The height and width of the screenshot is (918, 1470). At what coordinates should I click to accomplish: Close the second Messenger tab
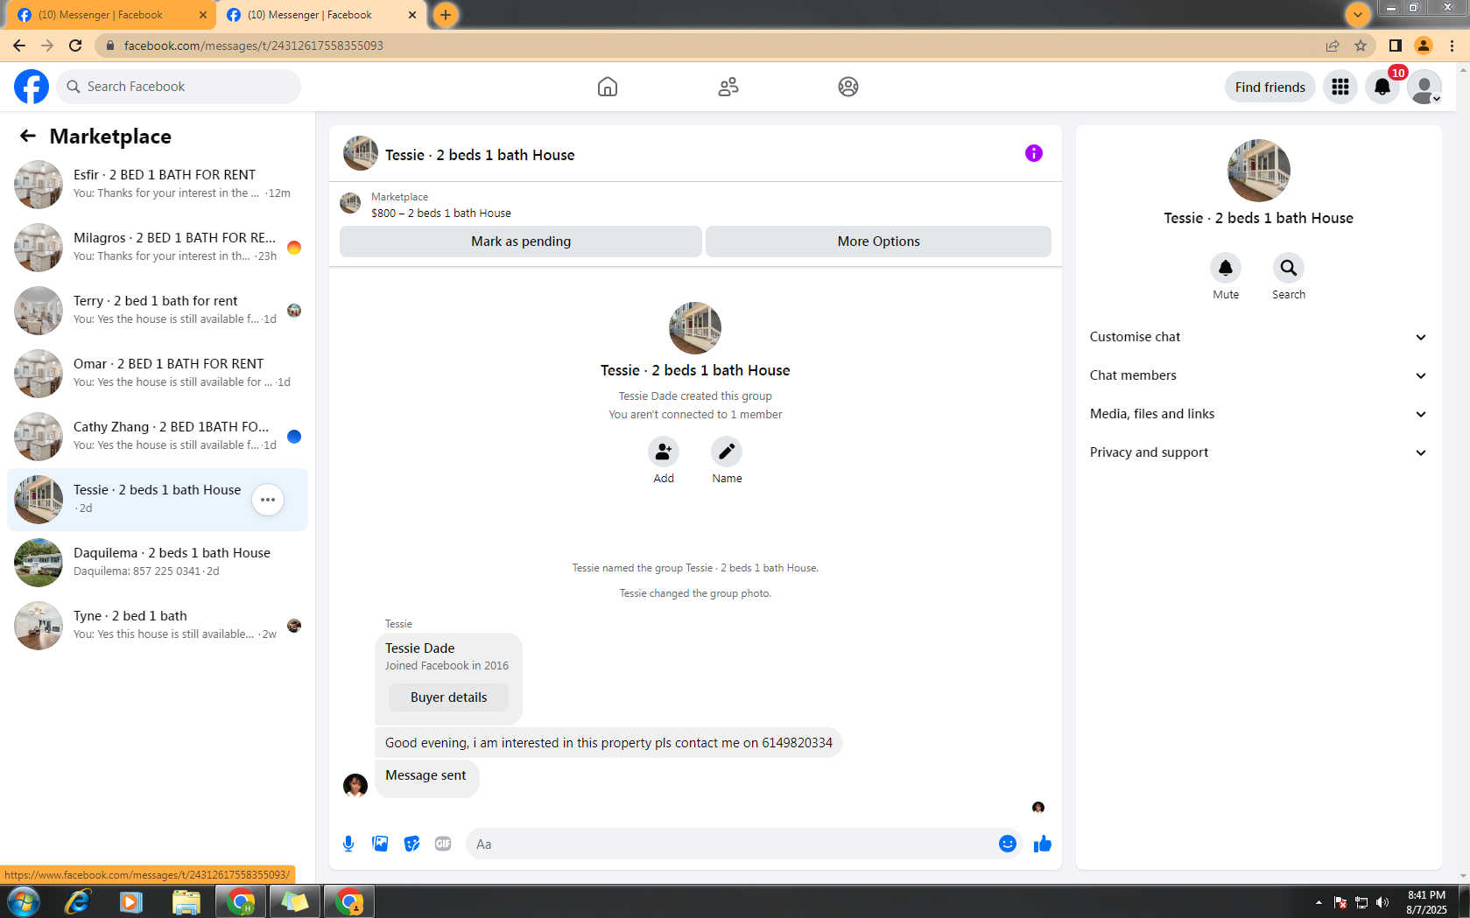pyautogui.click(x=412, y=15)
